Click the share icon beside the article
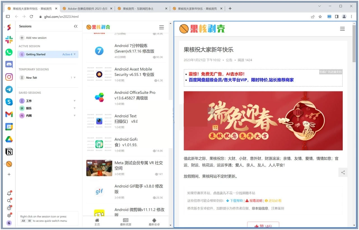The image size is (359, 230). 343,172
